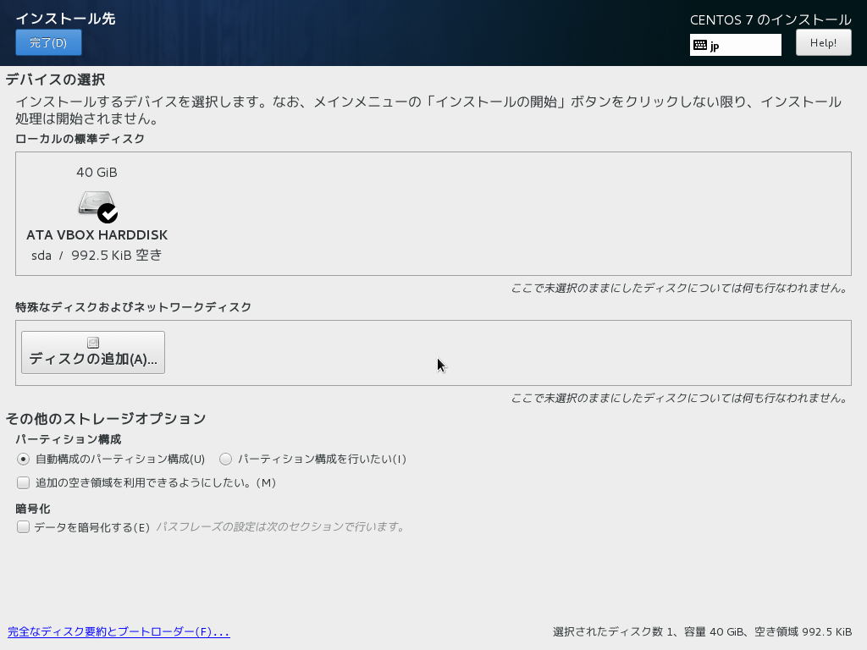Click the black checkmark badge on the disk
The width and height of the screenshot is (867, 650).
click(108, 212)
